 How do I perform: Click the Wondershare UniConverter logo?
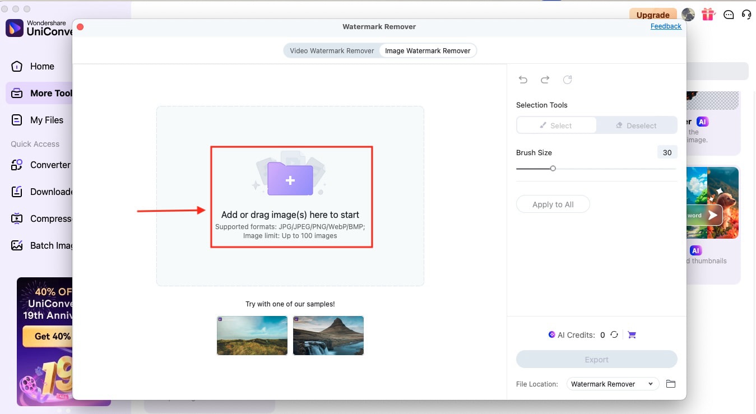(15, 28)
